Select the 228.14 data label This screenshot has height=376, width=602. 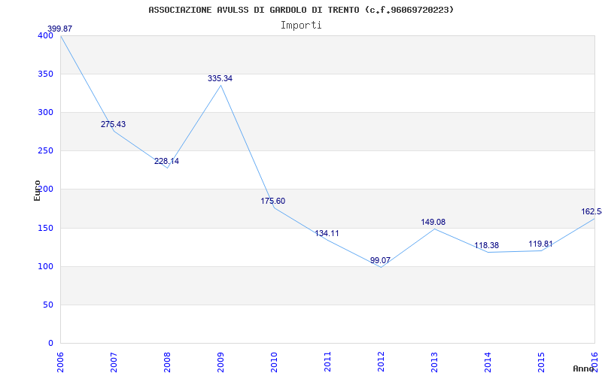click(166, 161)
